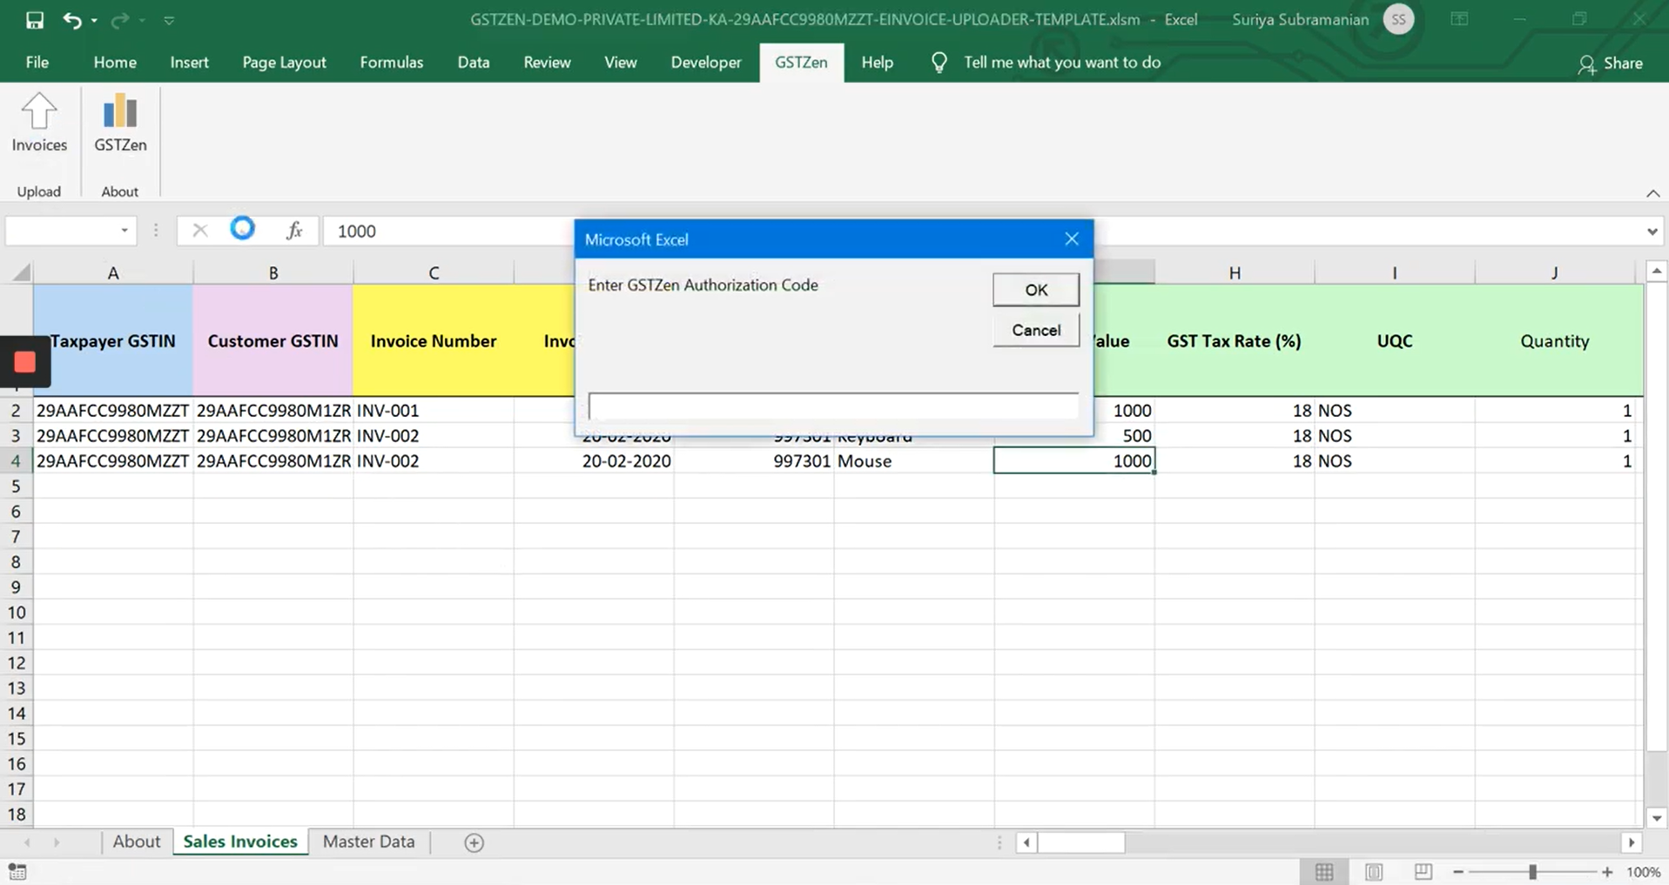Open the Formulas tab
Screen dimensions: 1669x885
[391, 63]
